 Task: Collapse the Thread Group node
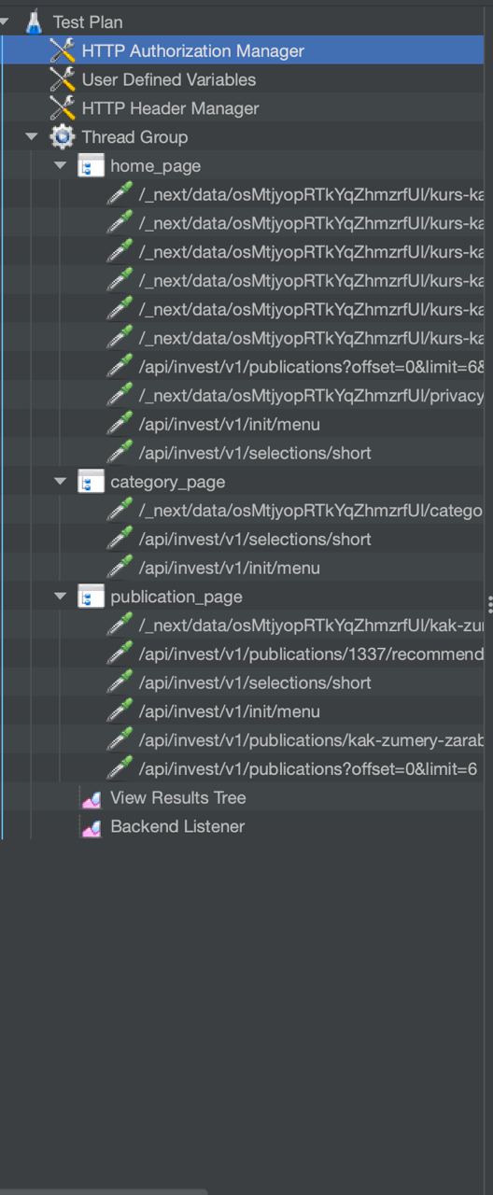[32, 137]
